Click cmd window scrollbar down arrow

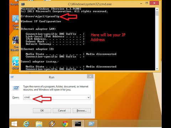(x=157, y=69)
